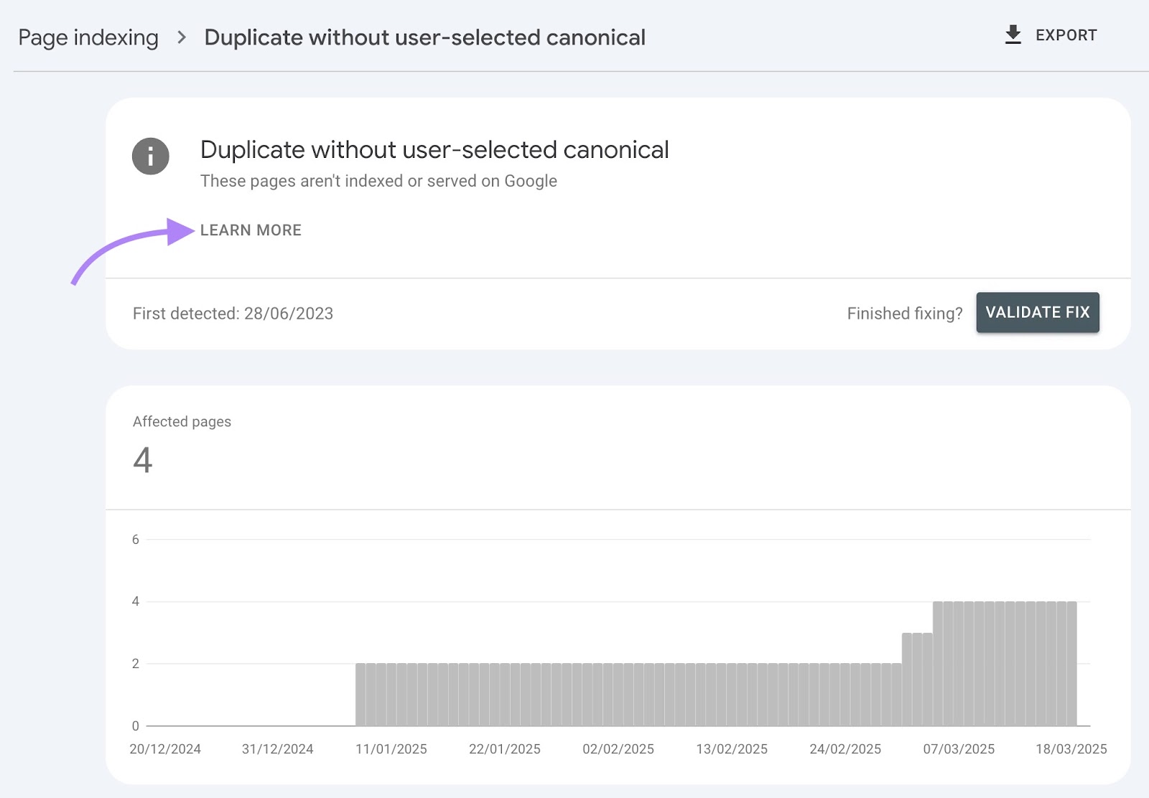Viewport: 1149px width, 798px height.
Task: Click the Finished fixing? prompt text
Action: click(904, 314)
